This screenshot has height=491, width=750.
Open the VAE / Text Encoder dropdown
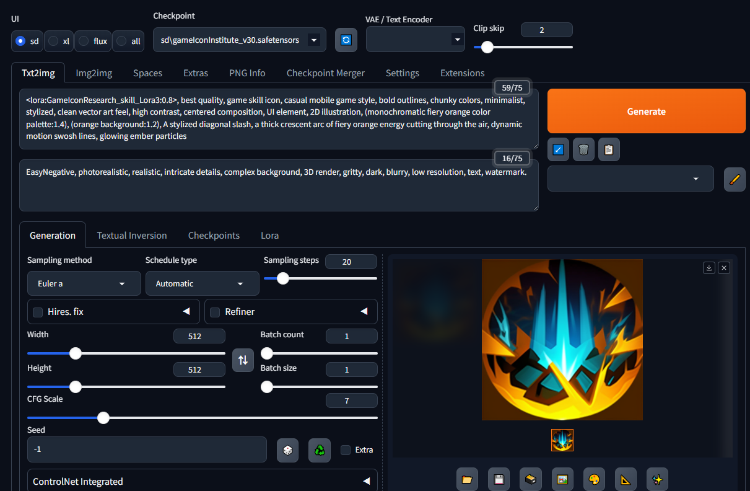(x=416, y=39)
